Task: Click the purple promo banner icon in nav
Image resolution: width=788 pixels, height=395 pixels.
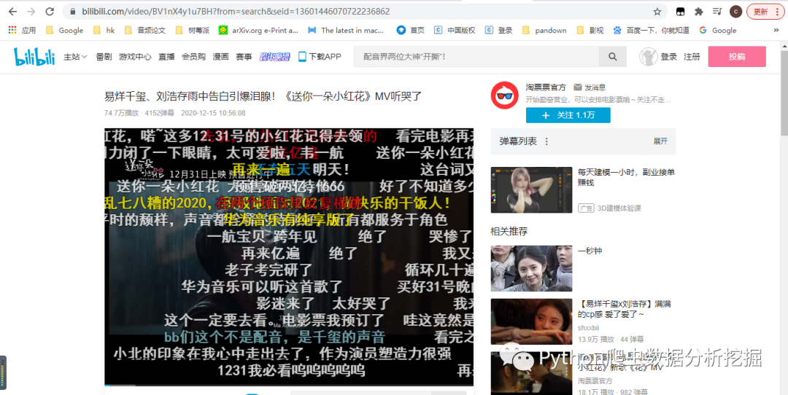Action: tap(274, 57)
